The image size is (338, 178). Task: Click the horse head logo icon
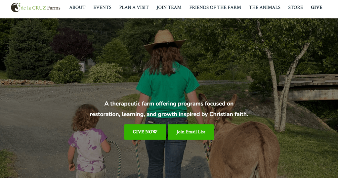(16, 8)
